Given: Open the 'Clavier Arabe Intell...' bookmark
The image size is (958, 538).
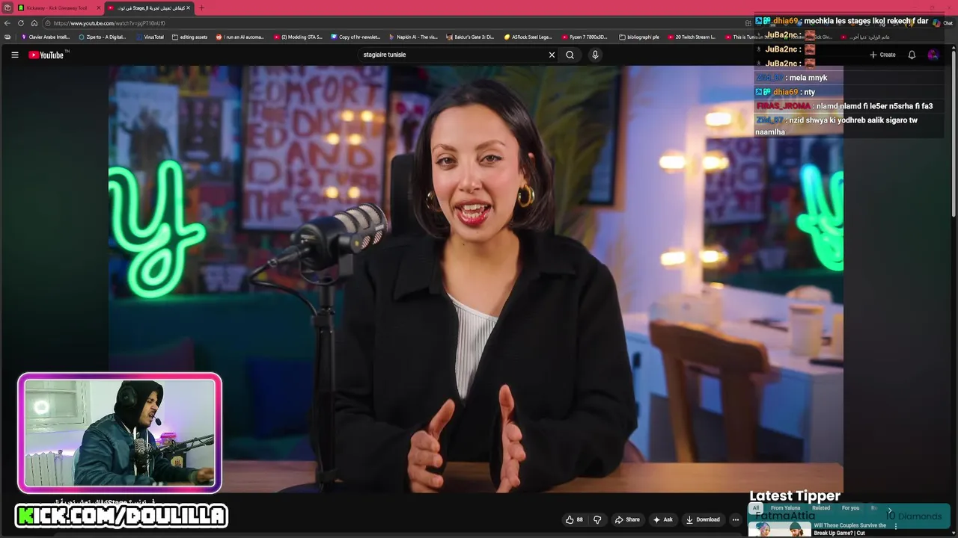Looking at the screenshot, I should [x=46, y=37].
